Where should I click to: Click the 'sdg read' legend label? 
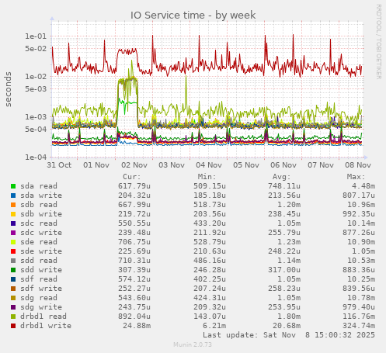[39, 298]
